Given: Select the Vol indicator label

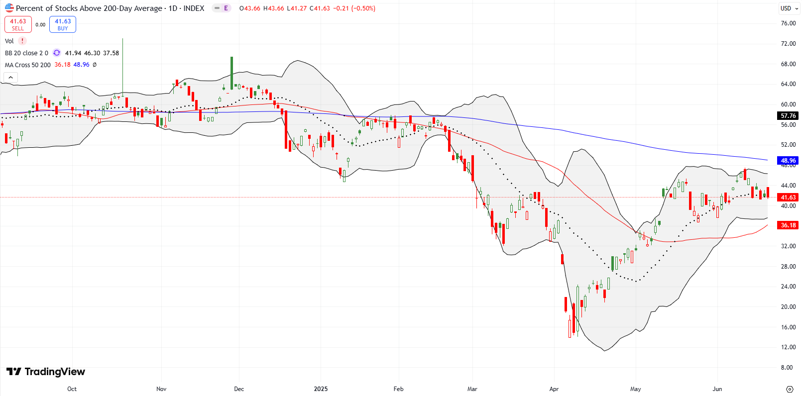Looking at the screenshot, I should click(9, 41).
